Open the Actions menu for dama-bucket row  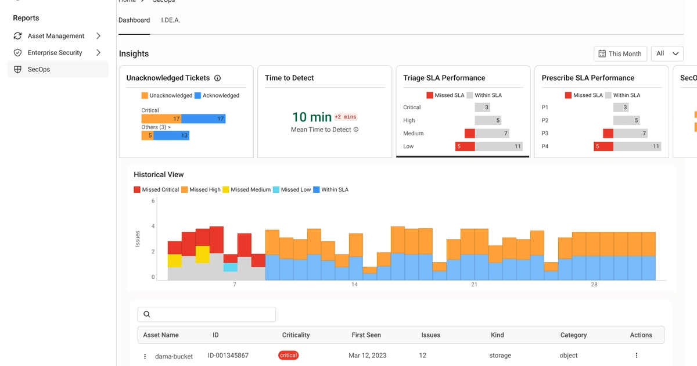(637, 356)
